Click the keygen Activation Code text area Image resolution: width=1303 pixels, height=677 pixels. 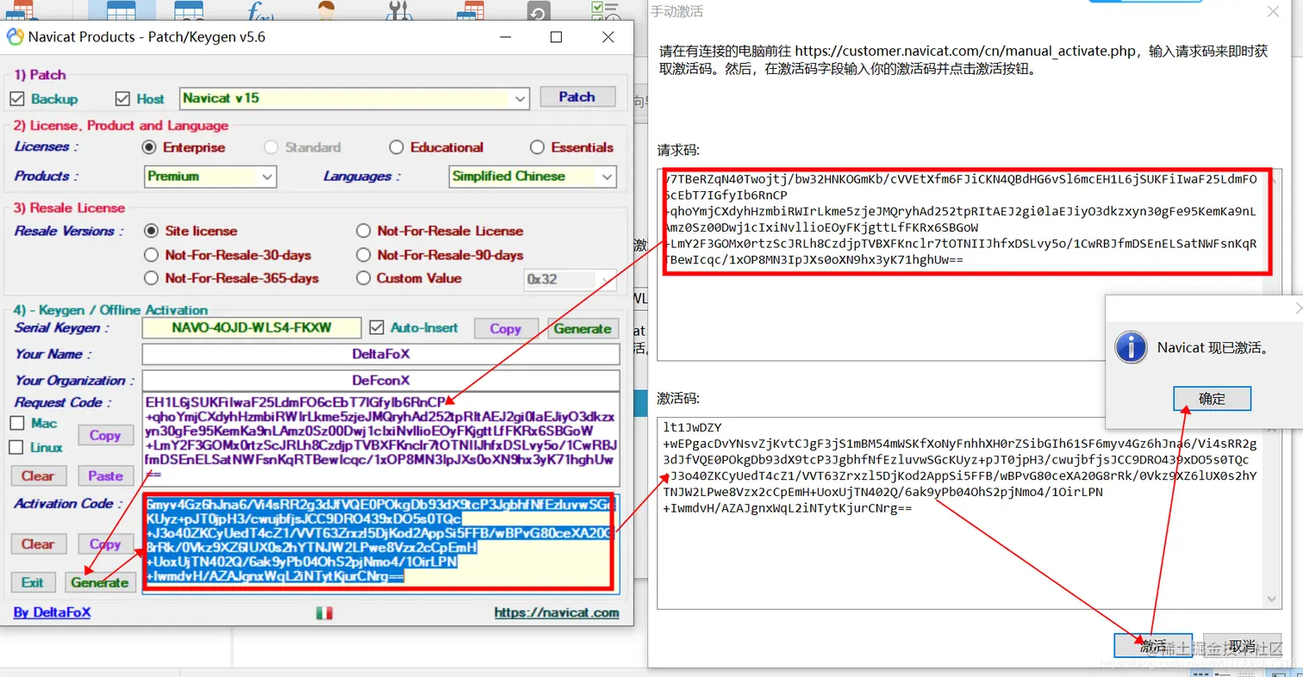(x=381, y=543)
